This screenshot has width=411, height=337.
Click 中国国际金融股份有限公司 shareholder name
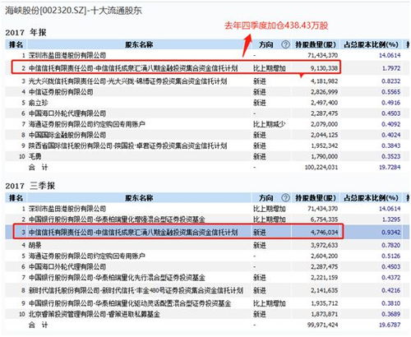67,135
